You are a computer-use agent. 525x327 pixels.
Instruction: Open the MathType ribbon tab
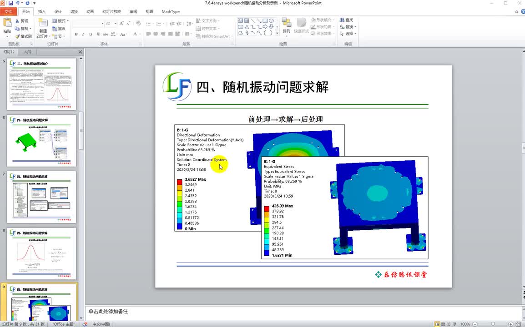pyautogui.click(x=171, y=11)
